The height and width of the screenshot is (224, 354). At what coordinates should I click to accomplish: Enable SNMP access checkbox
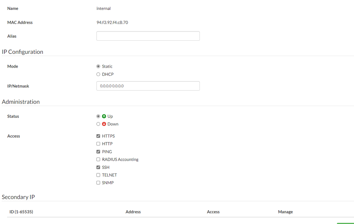98,183
